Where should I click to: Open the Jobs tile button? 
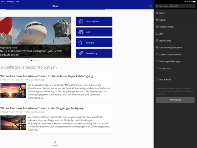[x=94, y=32]
